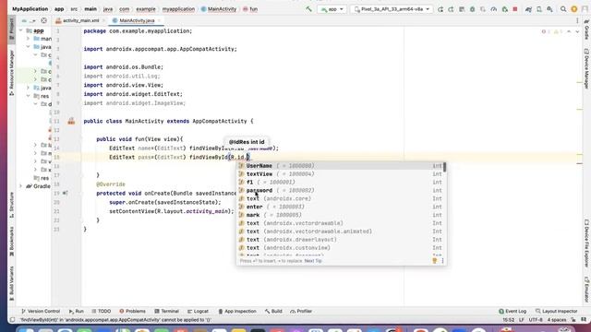Open the Device File Explorer side tab

tap(586, 243)
